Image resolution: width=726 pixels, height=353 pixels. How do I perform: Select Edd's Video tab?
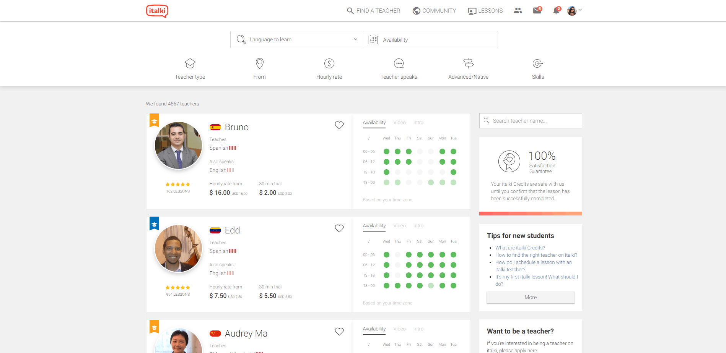[x=399, y=226]
